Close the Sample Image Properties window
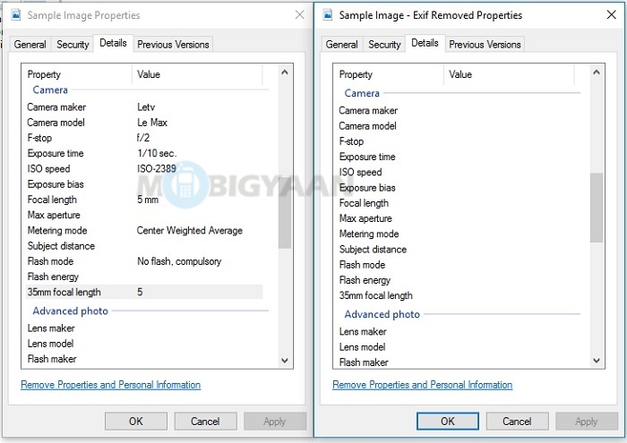Screen dimensions: 627x443 coord(299,15)
